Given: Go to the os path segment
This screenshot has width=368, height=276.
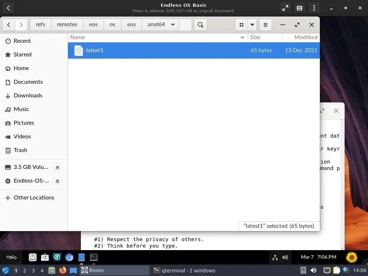Looking at the screenshot, I should [112, 25].
